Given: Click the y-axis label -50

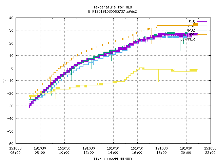Looking at the screenshot, I should click(x=11, y=131).
